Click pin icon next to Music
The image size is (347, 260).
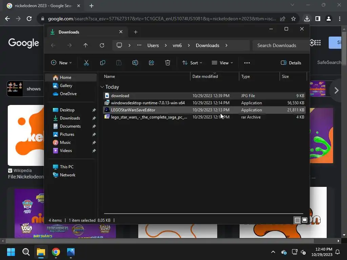94,143
